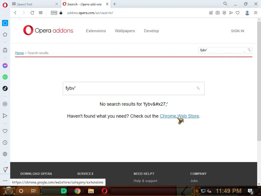
Task: Open Windows Start button on taskbar
Action: coord(9,191)
